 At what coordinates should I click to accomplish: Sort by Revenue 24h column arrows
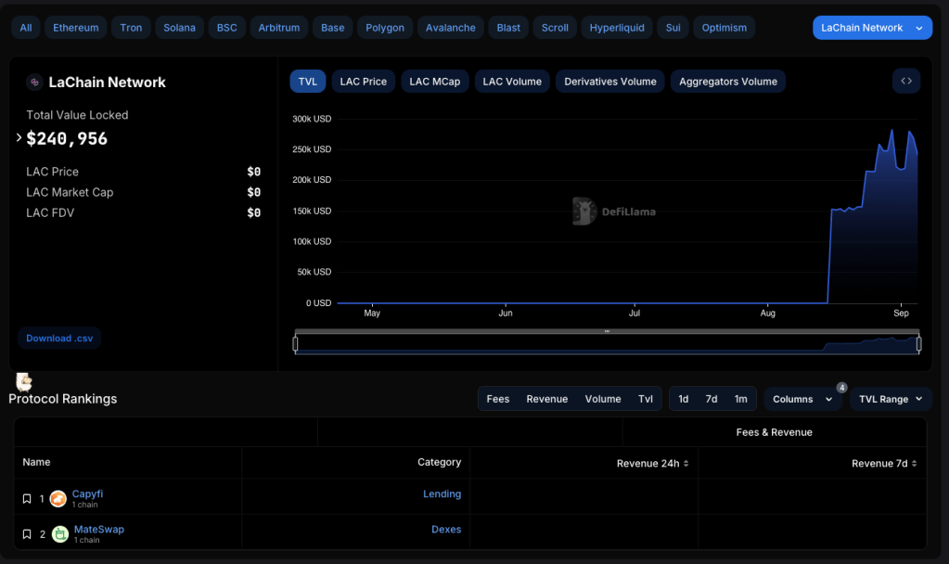[686, 464]
